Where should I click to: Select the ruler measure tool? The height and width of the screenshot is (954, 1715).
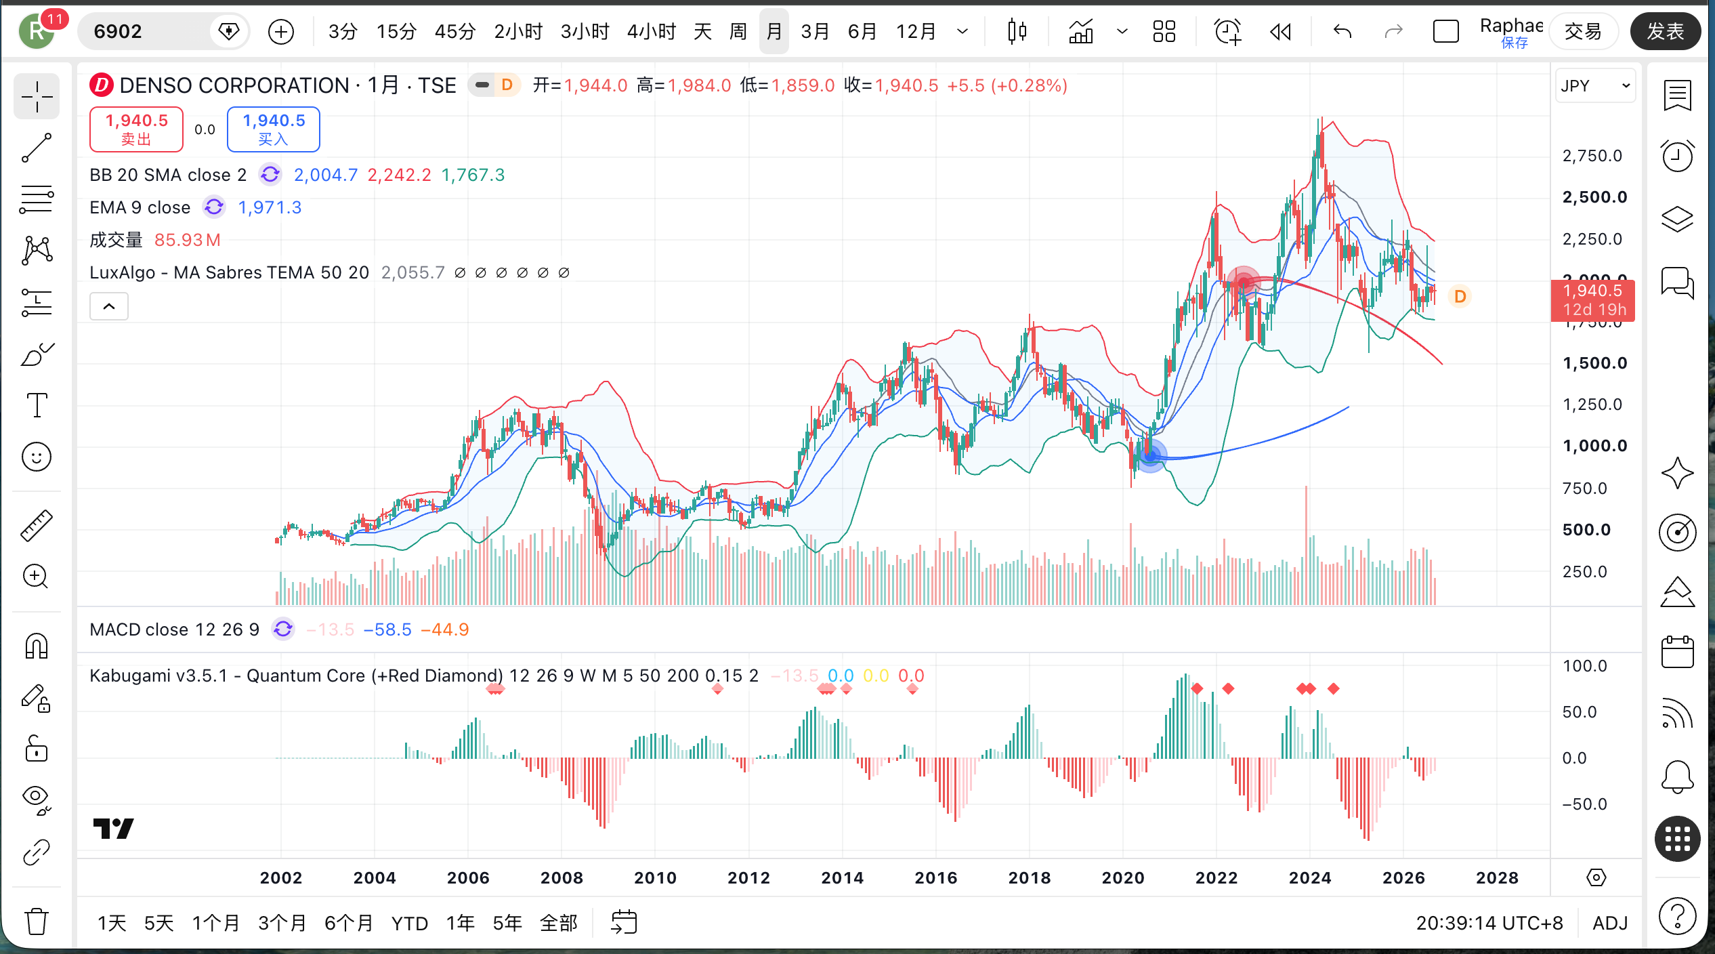click(37, 525)
